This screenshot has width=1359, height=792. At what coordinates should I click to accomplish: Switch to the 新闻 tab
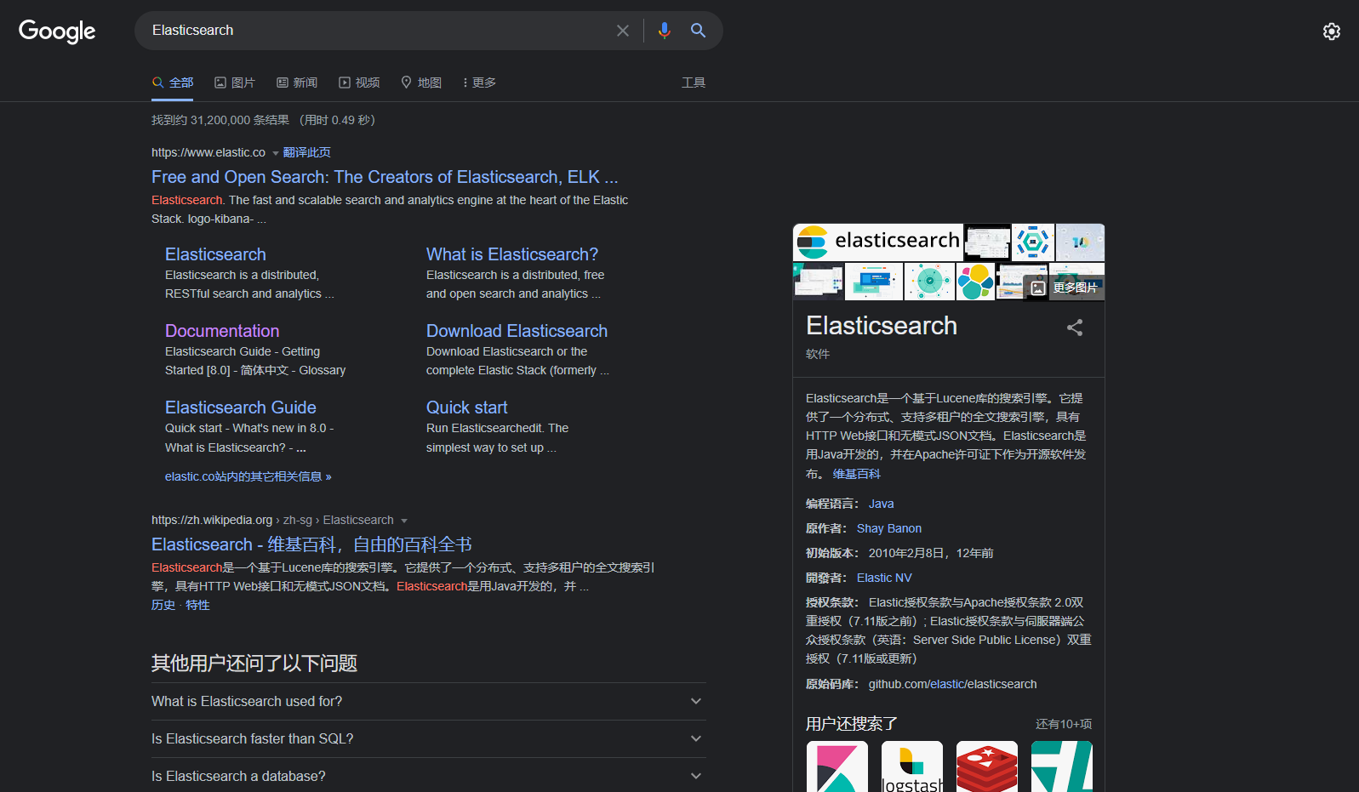[x=297, y=83]
